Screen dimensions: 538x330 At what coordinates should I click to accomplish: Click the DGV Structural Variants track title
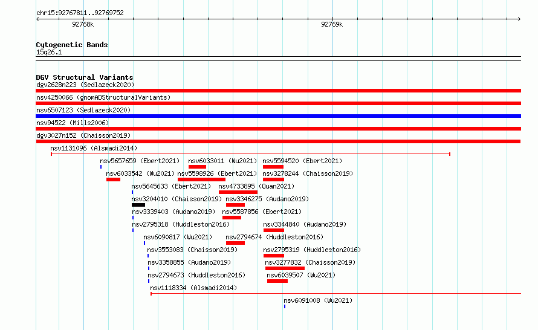(x=85, y=77)
